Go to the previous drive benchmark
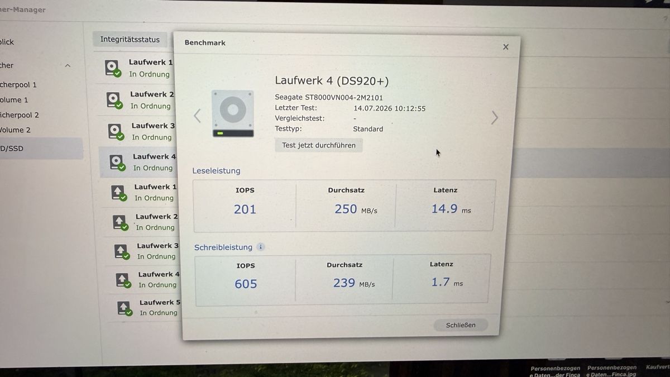 [197, 116]
